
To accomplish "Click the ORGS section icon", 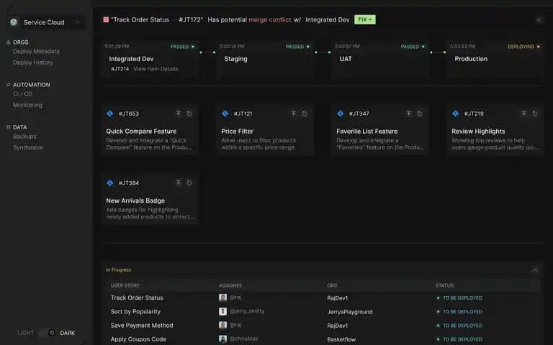I will [x=8, y=42].
